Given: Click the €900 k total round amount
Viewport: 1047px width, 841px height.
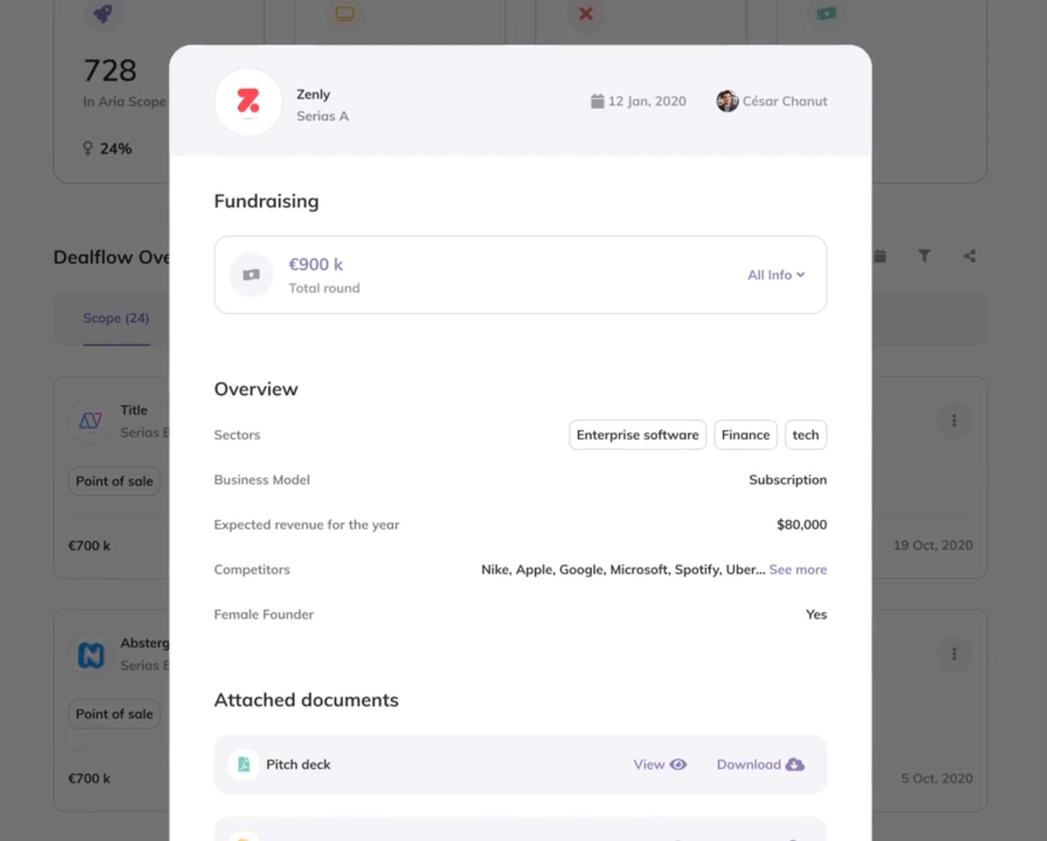Looking at the screenshot, I should coord(315,264).
